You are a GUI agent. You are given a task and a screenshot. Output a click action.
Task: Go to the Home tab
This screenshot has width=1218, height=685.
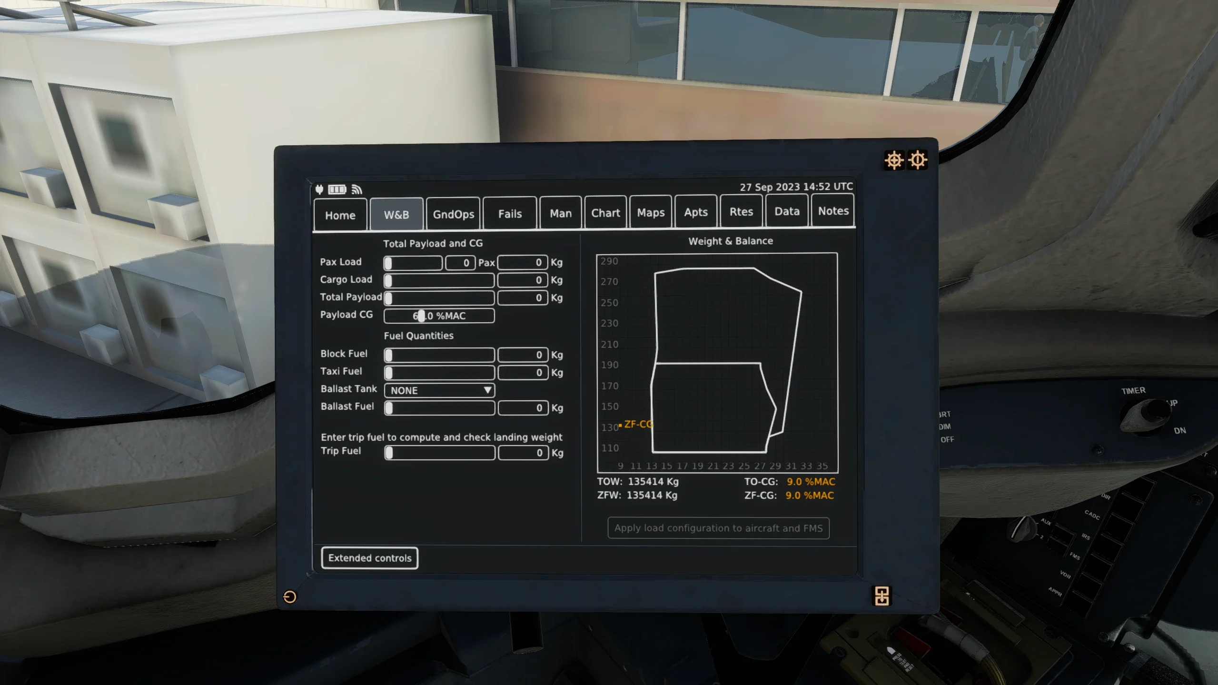tap(340, 215)
